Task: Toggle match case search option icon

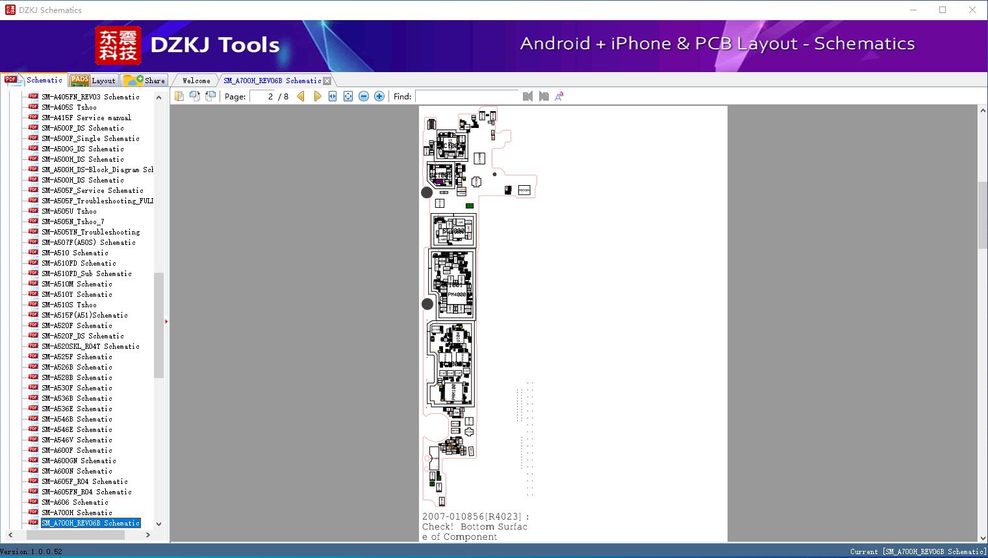Action: 559,96
